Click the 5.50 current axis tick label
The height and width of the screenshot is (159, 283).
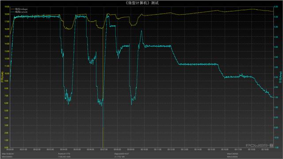276,17
